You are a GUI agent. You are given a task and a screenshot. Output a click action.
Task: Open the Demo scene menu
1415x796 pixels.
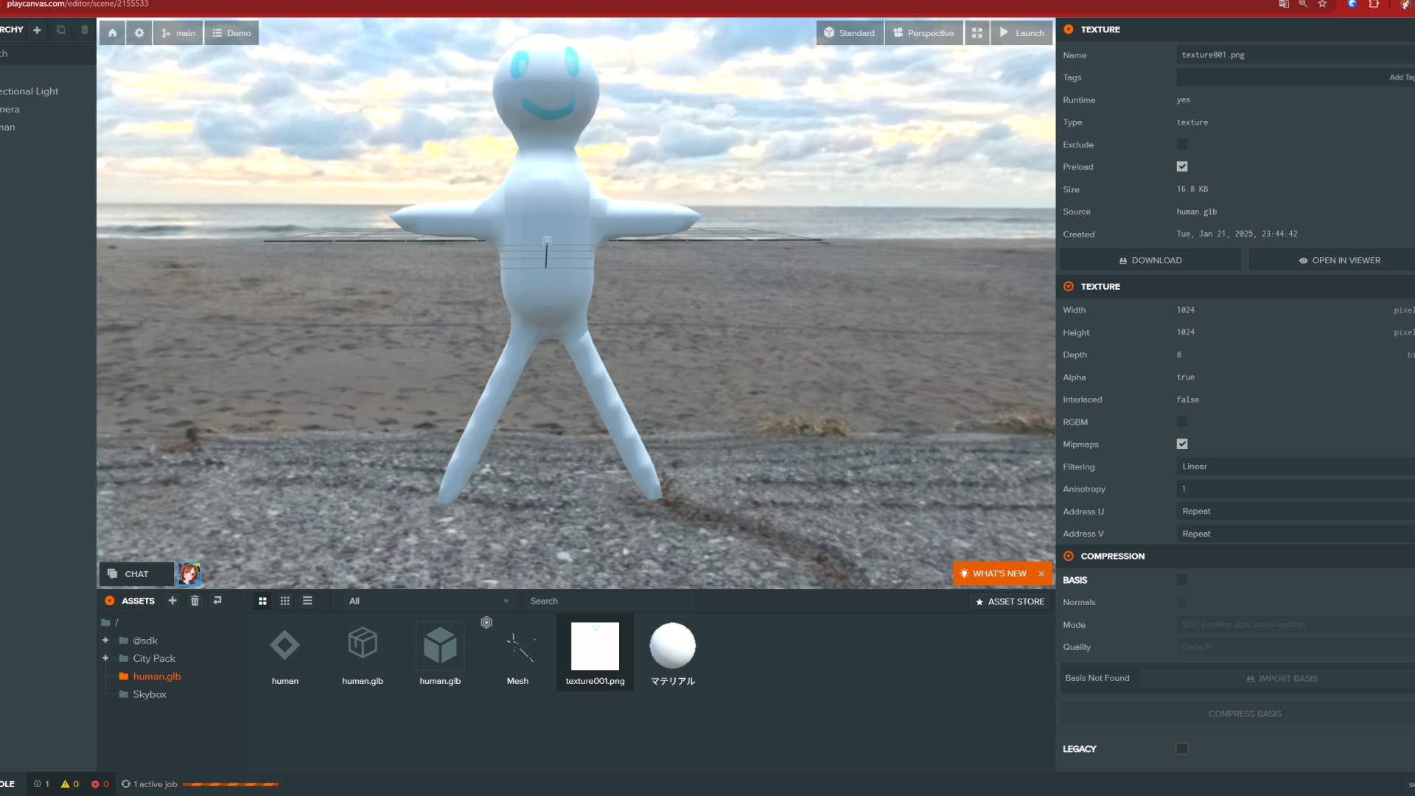coord(231,33)
